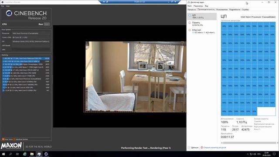279x157 pixels.
Task: Click the Cinebench Release 20 logo
Action: click(x=26, y=15)
